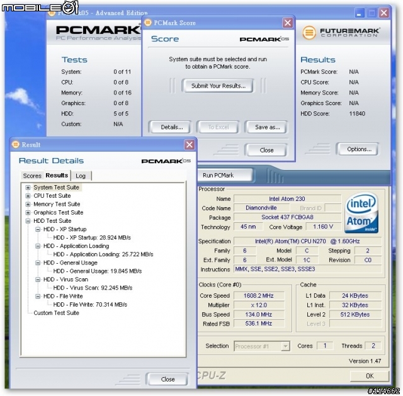Viewport: 403px width, 396px height.
Task: Collapse the HDD - Virus Scan node
Action: [38, 280]
